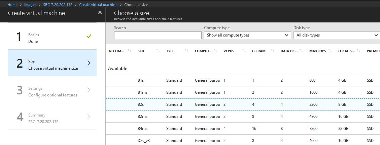
Task: Go to the Images breadcrumb link
Action: coord(30,5)
